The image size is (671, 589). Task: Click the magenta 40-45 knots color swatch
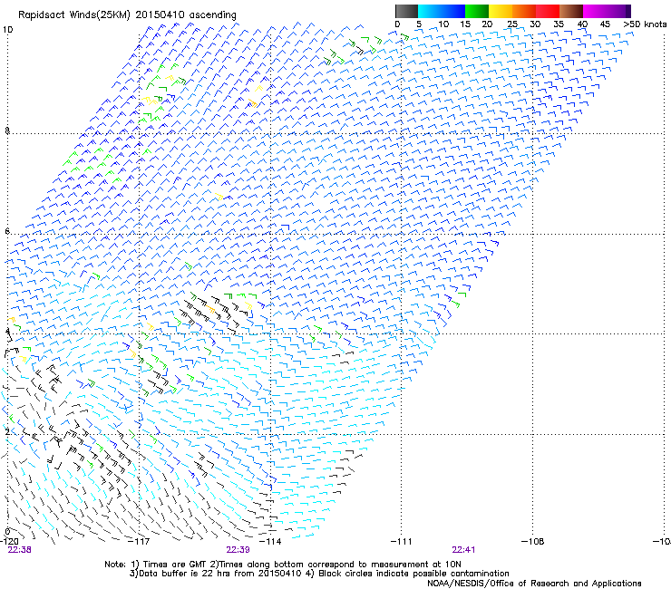click(595, 11)
